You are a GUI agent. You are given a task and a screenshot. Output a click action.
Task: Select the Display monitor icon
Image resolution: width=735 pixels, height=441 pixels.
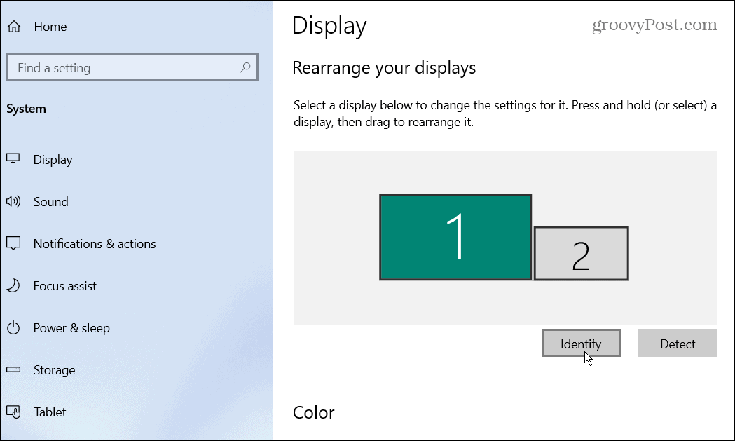point(13,159)
